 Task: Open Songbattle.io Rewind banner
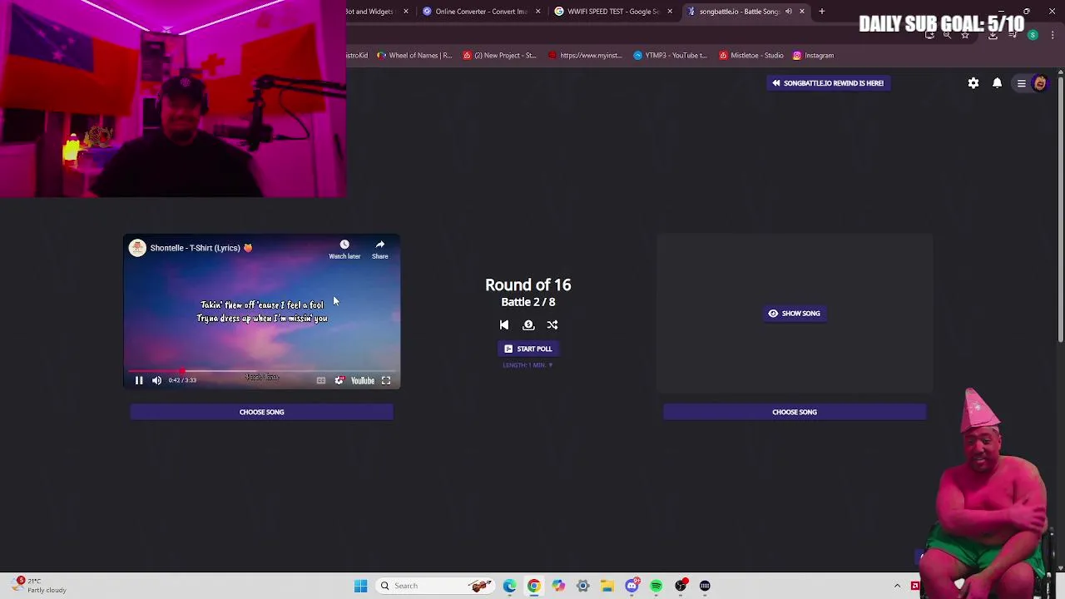[x=828, y=83]
